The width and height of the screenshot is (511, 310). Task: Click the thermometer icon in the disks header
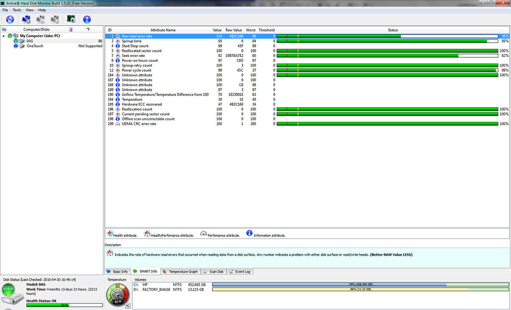tap(70, 29)
